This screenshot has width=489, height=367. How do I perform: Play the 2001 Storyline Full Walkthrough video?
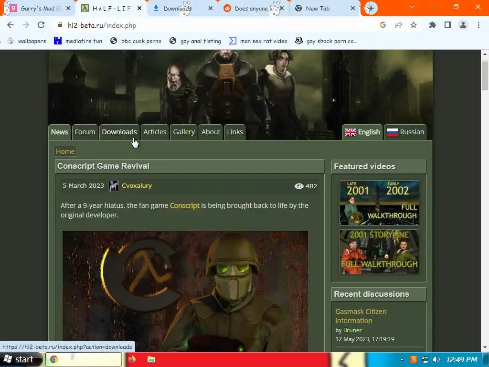(379, 252)
